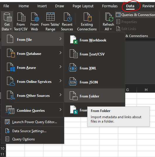This screenshot has width=155, height=157.
Task: Switch to the Page Layout tab
Action: click(83, 6)
